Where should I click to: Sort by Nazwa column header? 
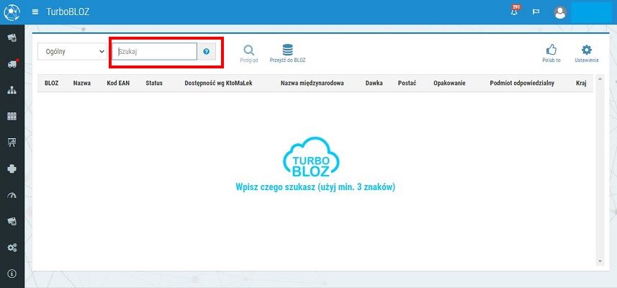tap(82, 84)
